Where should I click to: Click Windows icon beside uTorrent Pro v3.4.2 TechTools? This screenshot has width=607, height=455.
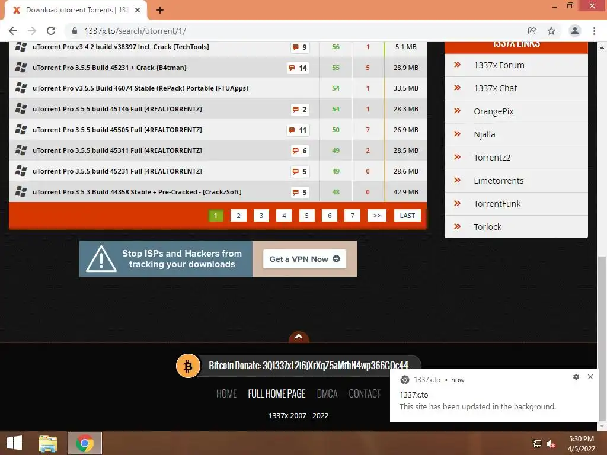[21, 47]
